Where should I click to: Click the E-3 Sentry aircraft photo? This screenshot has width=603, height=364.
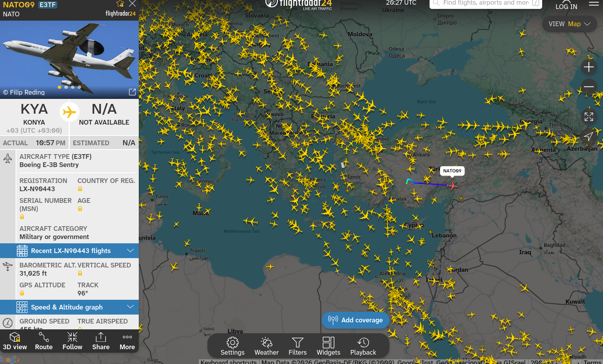click(x=69, y=59)
